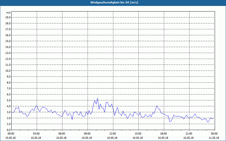Click the 11.05.18 date label
This screenshot has height=141, width=226.
pyautogui.click(x=214, y=138)
